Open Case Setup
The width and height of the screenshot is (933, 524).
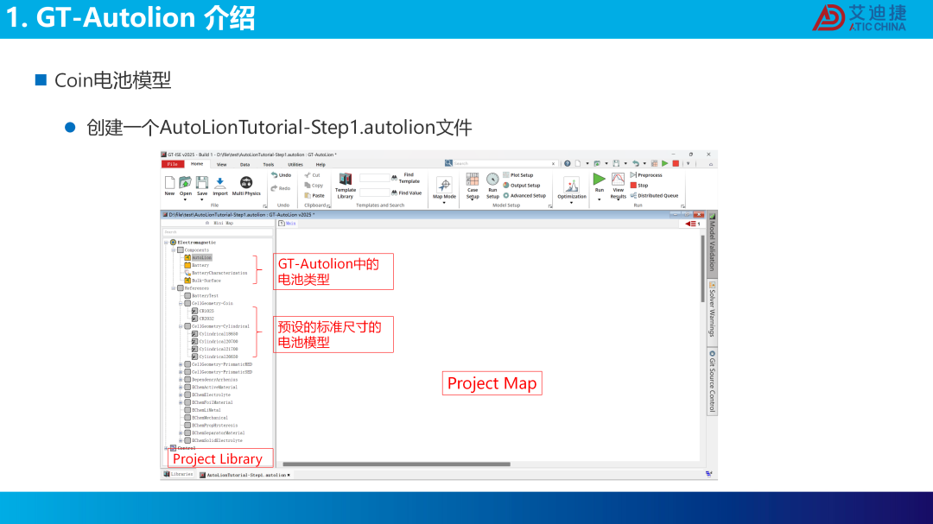(473, 186)
